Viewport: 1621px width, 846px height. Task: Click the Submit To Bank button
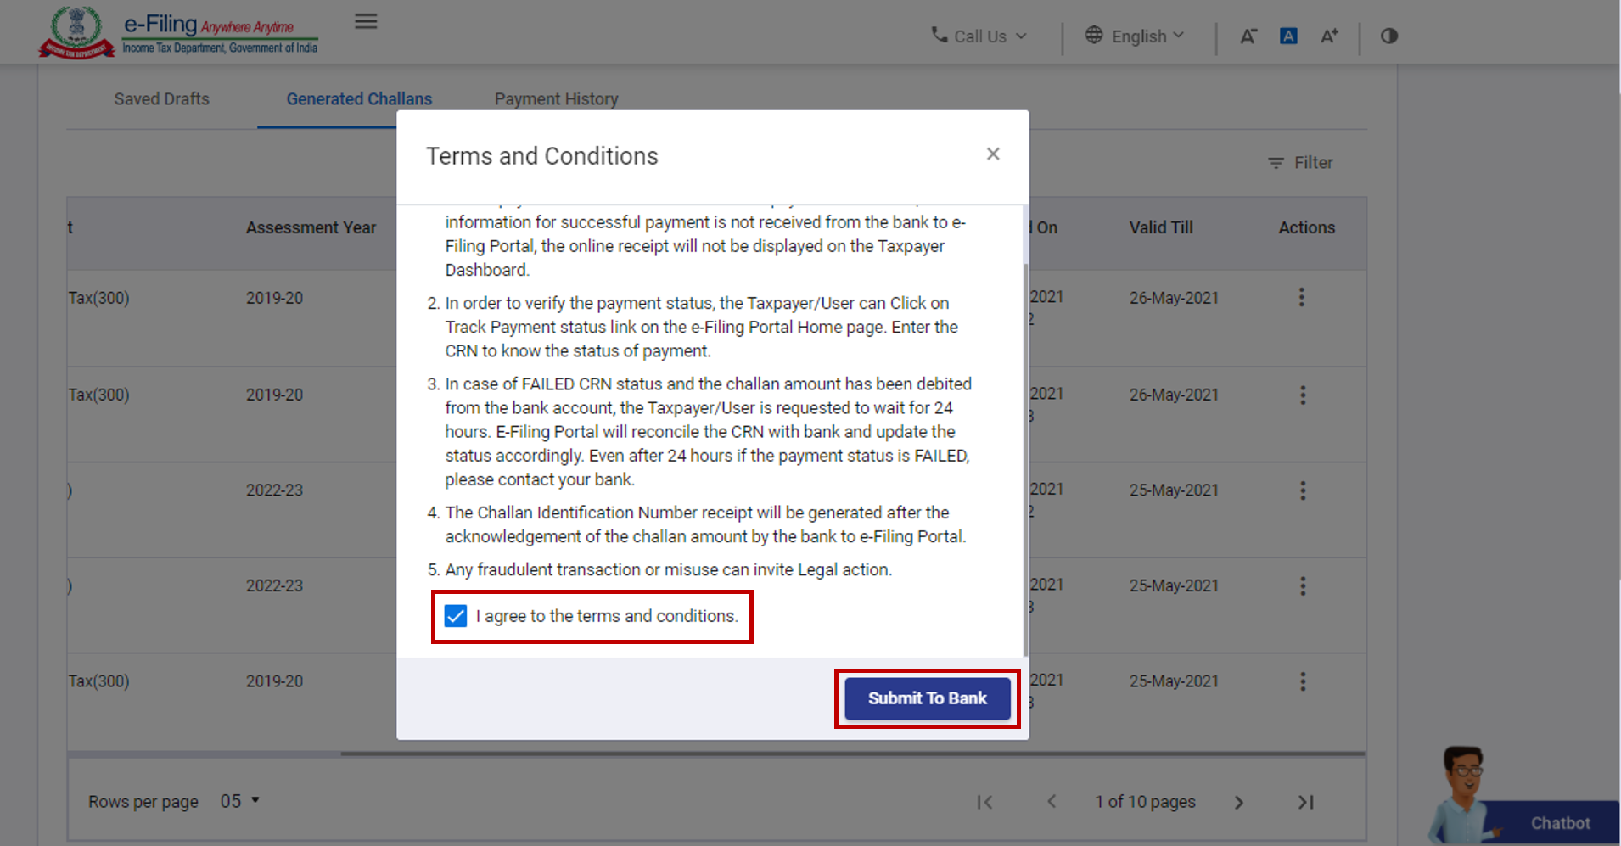[927, 698]
